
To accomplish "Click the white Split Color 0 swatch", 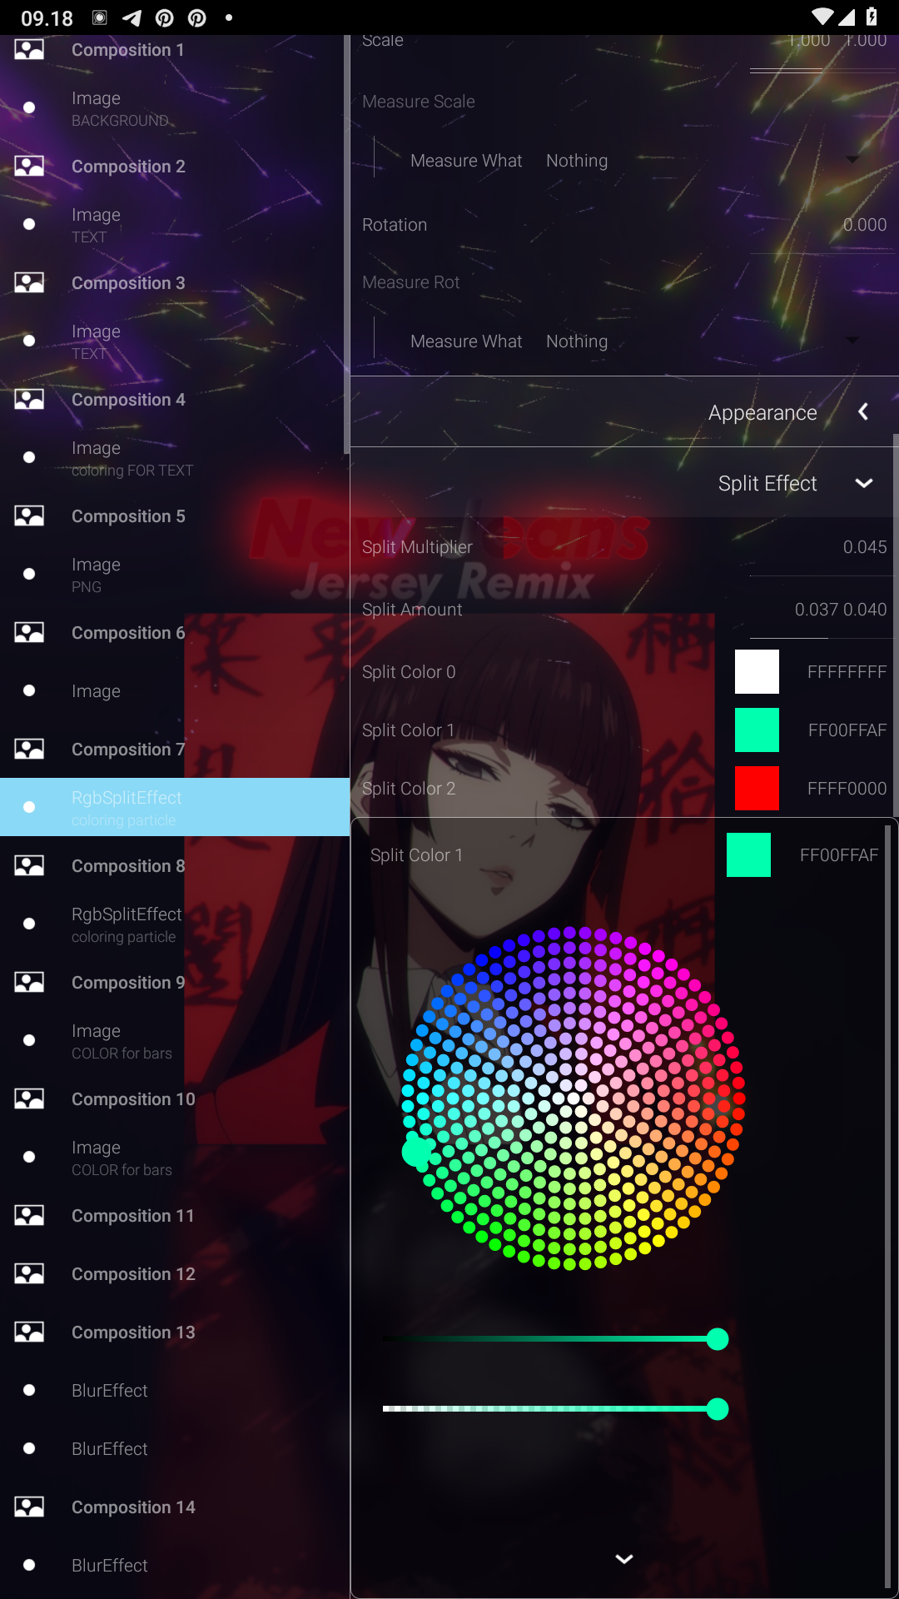I will click(757, 672).
